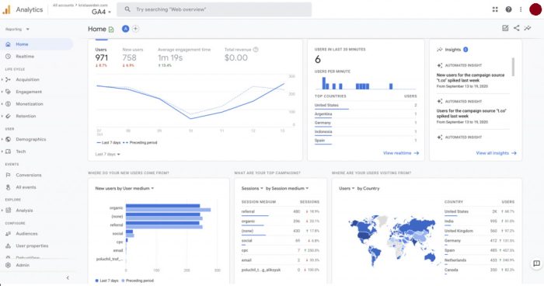The image size is (544, 286).
Task: Open the Users metric dropdown on country card
Action: pyautogui.click(x=347, y=189)
